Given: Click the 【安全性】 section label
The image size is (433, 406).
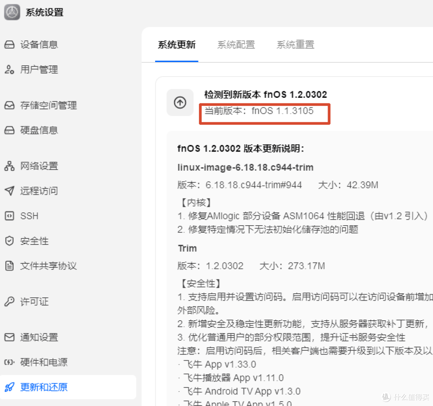Looking at the screenshot, I should [201, 283].
